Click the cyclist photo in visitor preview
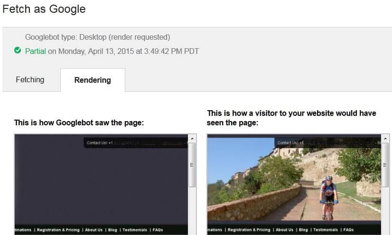 294,179
